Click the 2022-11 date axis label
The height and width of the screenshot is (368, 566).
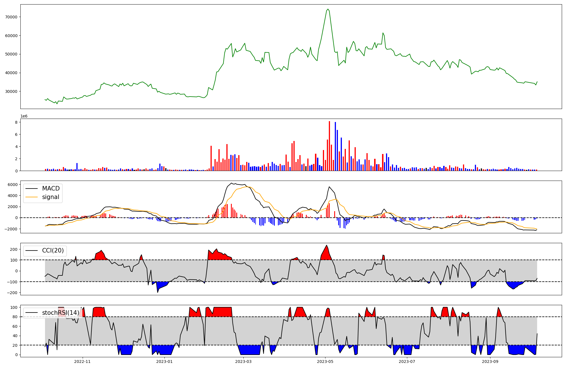pyautogui.click(x=82, y=361)
